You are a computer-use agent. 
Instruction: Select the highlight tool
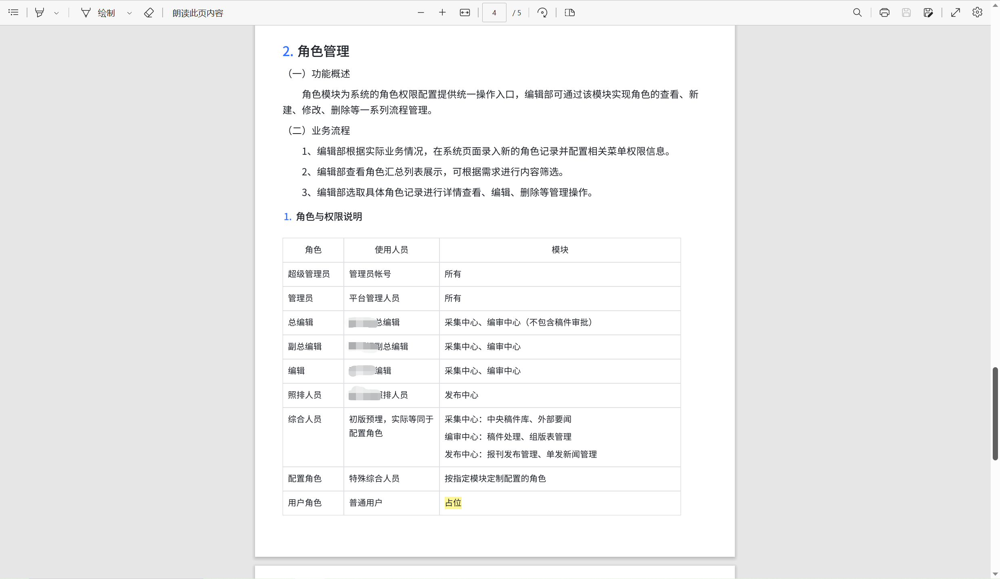coord(39,13)
